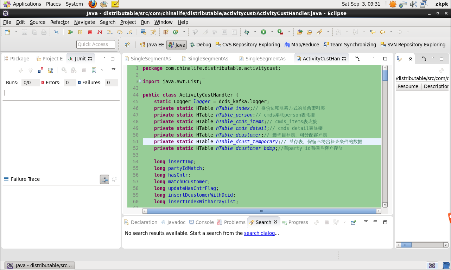
Task: Click the Debug bug toolbar icon
Action: pos(247,32)
